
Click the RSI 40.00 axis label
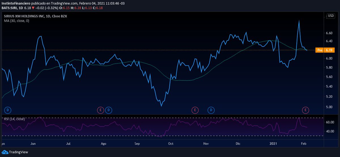point(330,131)
